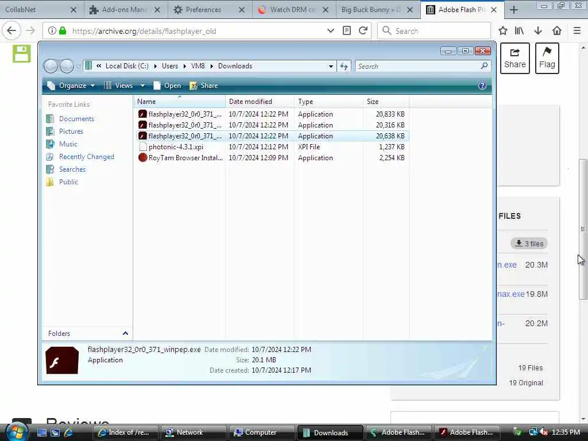Click Firefox forward arrow button
588x441 pixels.
click(x=30, y=31)
